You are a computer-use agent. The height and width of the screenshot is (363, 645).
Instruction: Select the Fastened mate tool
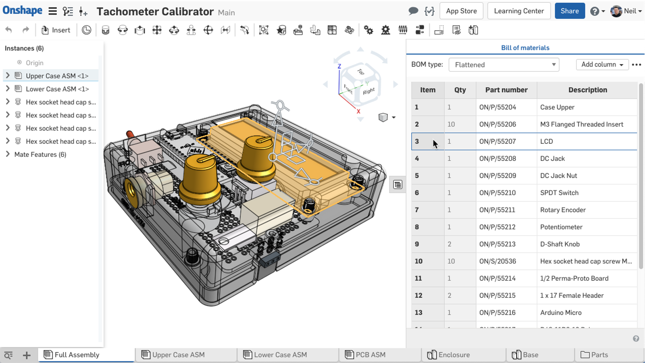(106, 30)
